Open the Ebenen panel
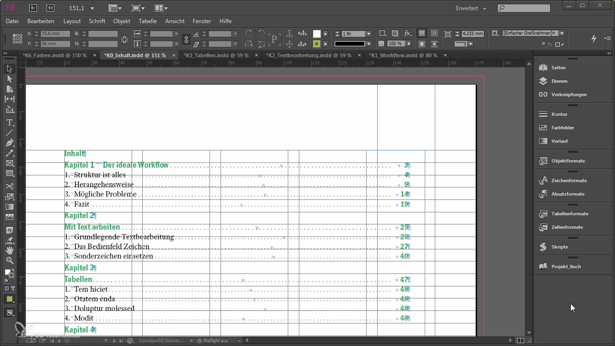 [559, 81]
